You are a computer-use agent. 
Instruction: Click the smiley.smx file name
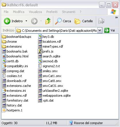pos(50,71)
